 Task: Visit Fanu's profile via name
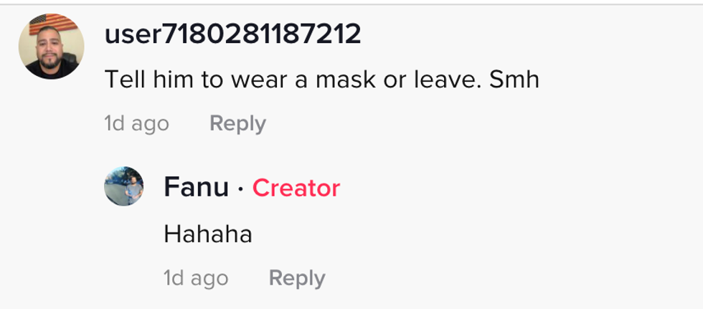(x=196, y=188)
